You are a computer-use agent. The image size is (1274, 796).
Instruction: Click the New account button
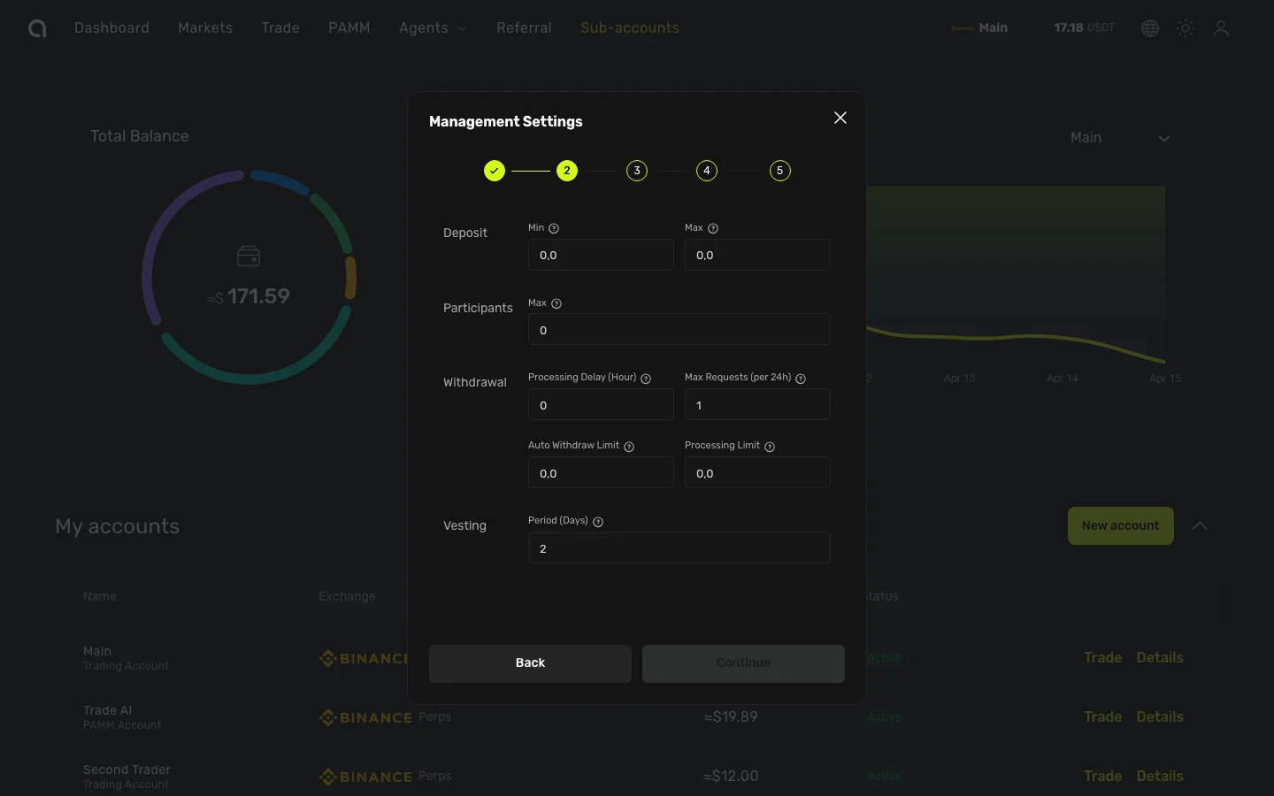(1120, 525)
